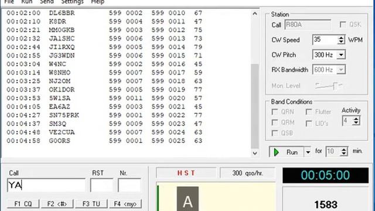Click the 00:05:00 timer display

[326, 175]
